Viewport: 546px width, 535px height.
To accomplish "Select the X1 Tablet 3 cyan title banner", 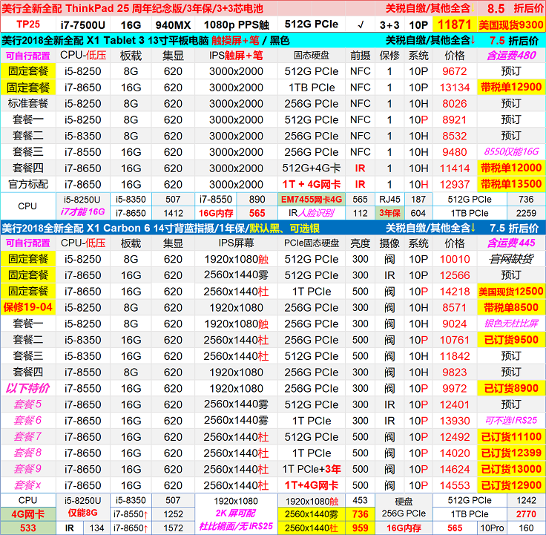I will 273,40.
